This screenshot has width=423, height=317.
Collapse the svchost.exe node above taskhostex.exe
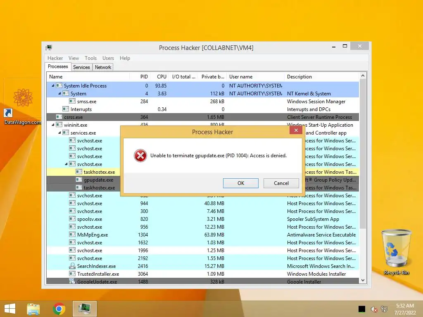[x=66, y=164]
